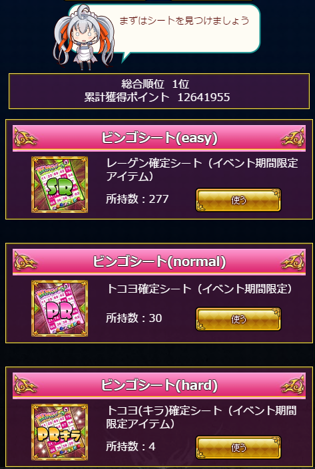Click left gold ornament on easy header
The height and width of the screenshot is (469, 315).
coord(26,138)
